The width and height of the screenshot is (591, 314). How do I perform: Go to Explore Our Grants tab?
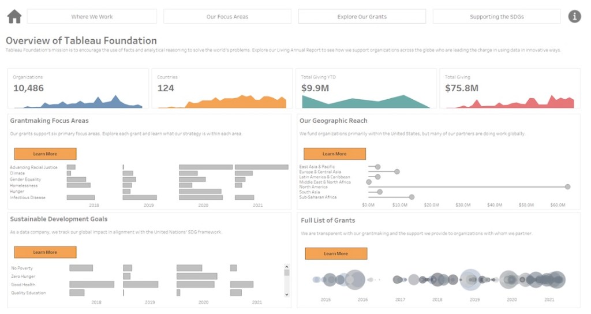pos(362,17)
